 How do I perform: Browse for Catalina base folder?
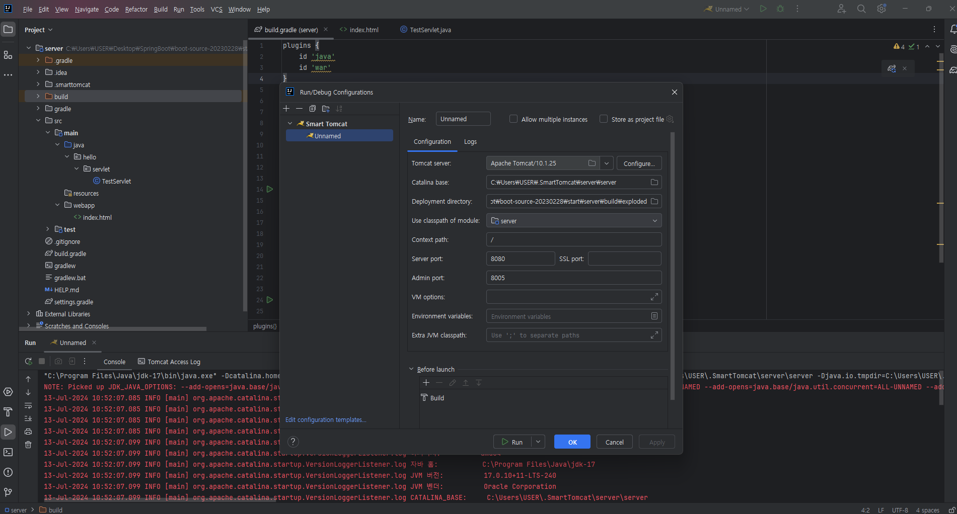coord(654,182)
